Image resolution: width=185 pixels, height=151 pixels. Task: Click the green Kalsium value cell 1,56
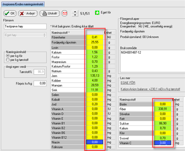click(x=95, y=52)
